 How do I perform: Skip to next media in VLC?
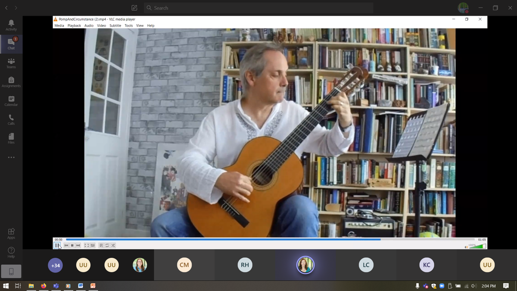[x=78, y=245]
